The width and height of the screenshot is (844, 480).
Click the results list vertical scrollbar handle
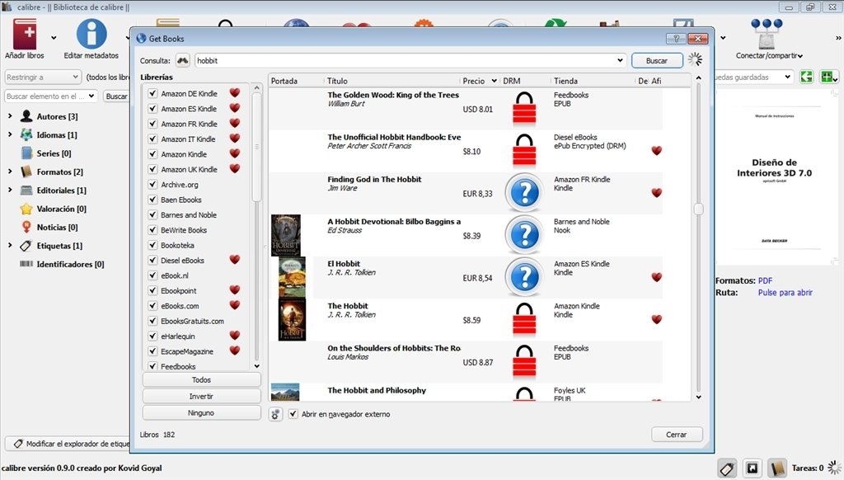point(698,209)
